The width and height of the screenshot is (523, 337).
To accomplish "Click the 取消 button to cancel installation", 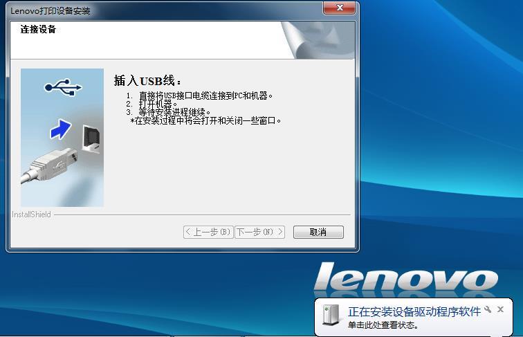I will click(318, 232).
